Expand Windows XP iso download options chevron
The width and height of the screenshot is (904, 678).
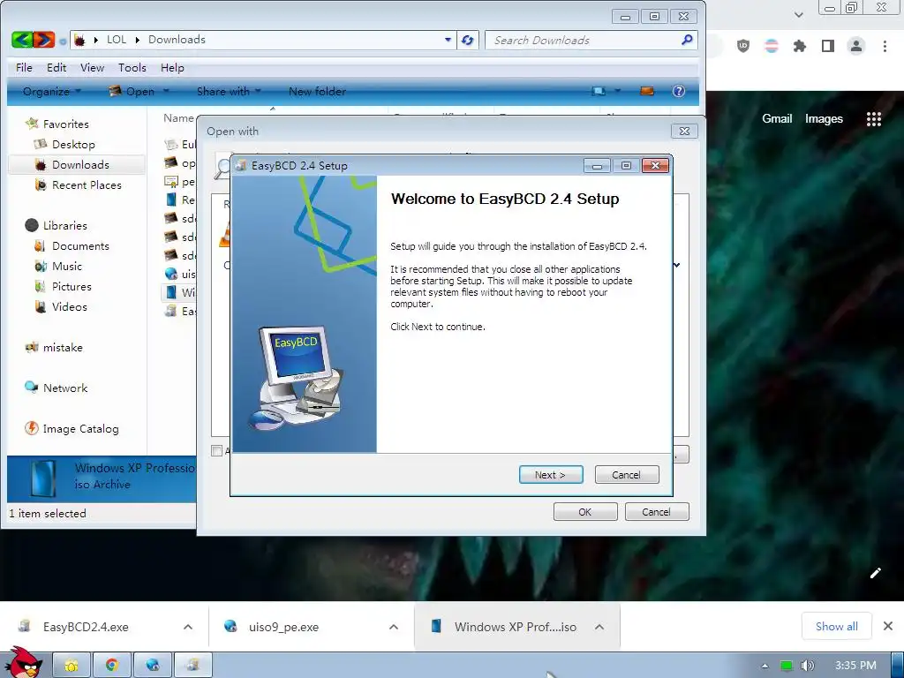click(x=599, y=627)
